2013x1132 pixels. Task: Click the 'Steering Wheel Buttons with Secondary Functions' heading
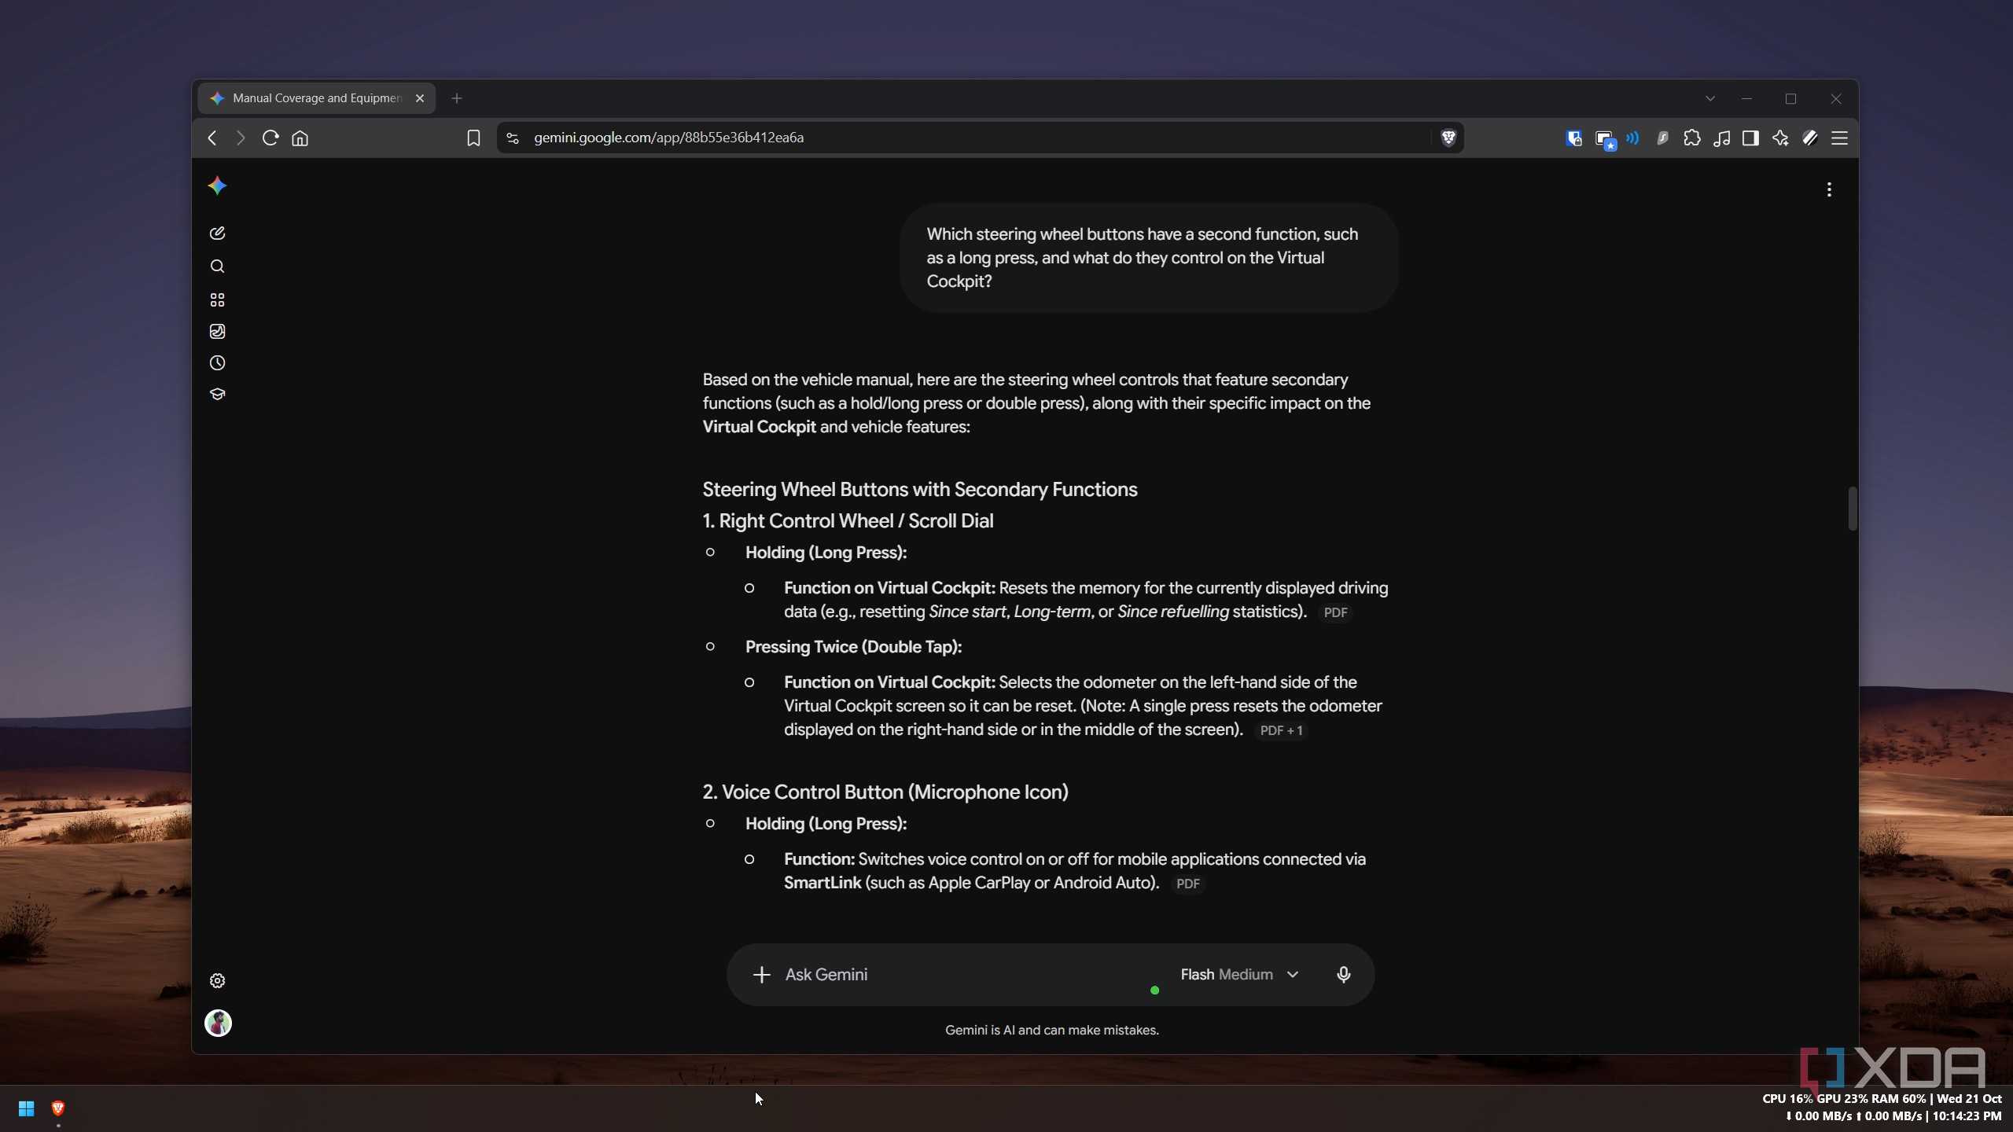coord(920,489)
